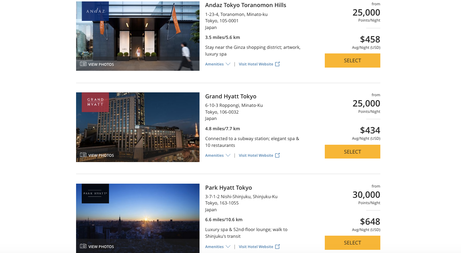Select the Park Hyatt Tokyo hotel
Image resolution: width=461 pixels, height=253 pixels.
pyautogui.click(x=352, y=243)
